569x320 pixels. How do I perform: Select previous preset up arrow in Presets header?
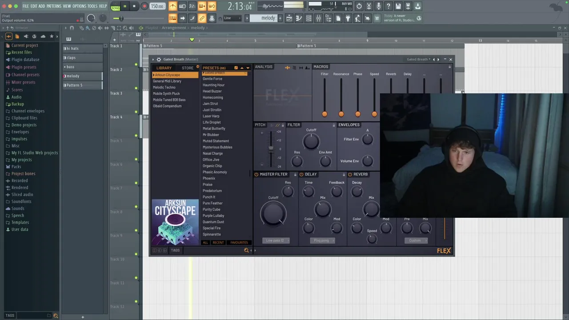tap(242, 68)
